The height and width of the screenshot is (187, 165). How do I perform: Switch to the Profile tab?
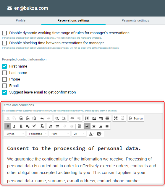point(21,21)
